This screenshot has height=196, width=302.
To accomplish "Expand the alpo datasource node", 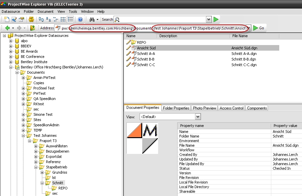I will (11, 41).
